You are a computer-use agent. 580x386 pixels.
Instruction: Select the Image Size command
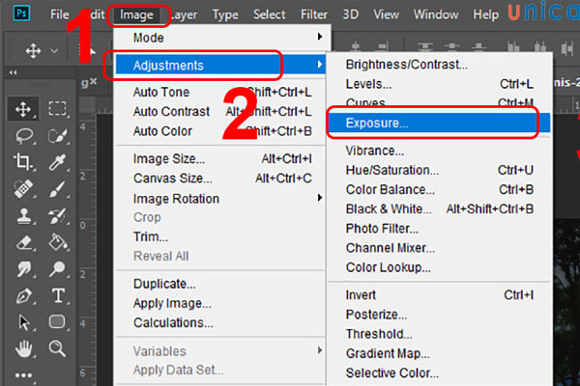169,158
